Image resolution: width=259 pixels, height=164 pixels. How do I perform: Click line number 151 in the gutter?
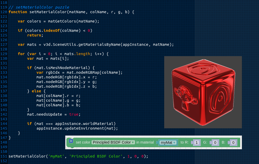click(x=4, y=156)
